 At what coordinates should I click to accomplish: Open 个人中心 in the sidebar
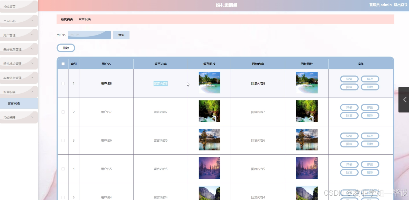[19, 21]
